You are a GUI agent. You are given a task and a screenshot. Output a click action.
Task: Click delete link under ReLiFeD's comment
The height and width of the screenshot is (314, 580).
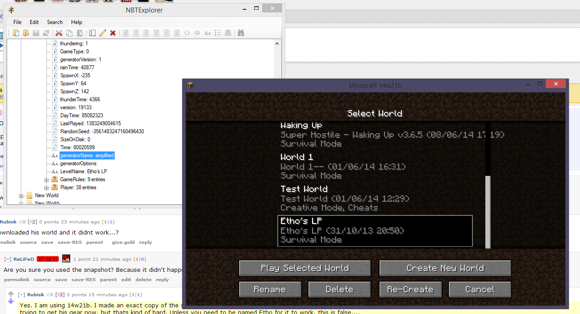pos(143,280)
